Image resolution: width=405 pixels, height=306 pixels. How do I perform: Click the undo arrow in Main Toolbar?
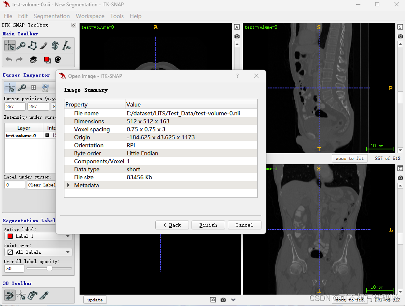tap(9, 60)
